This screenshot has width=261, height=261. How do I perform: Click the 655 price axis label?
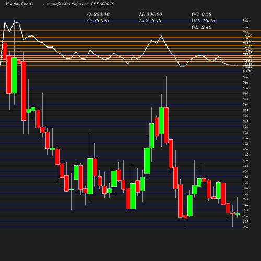(245, 77)
